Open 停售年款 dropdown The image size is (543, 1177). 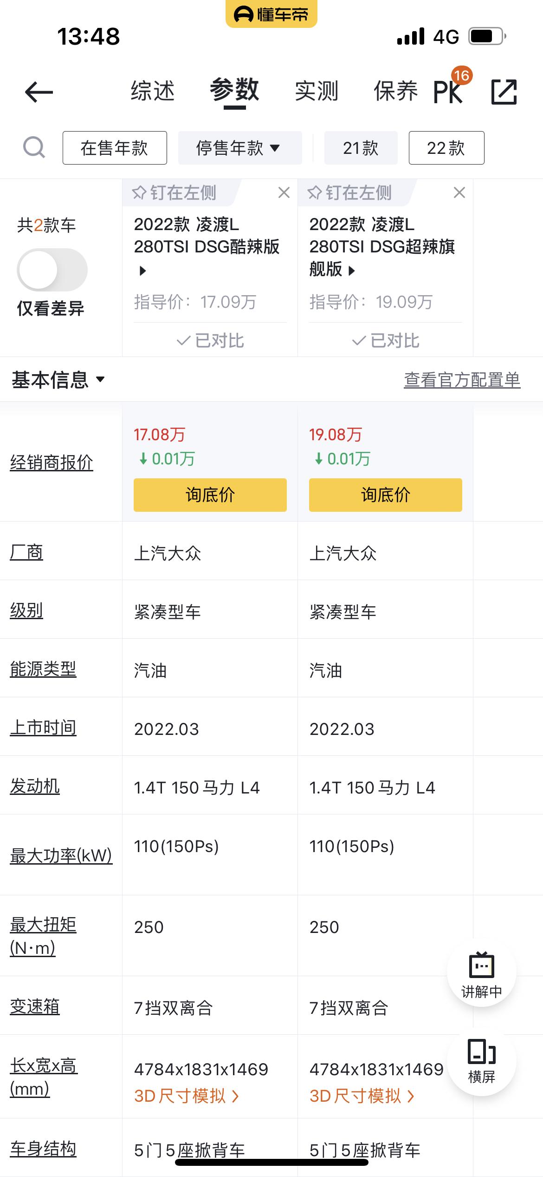coord(240,148)
